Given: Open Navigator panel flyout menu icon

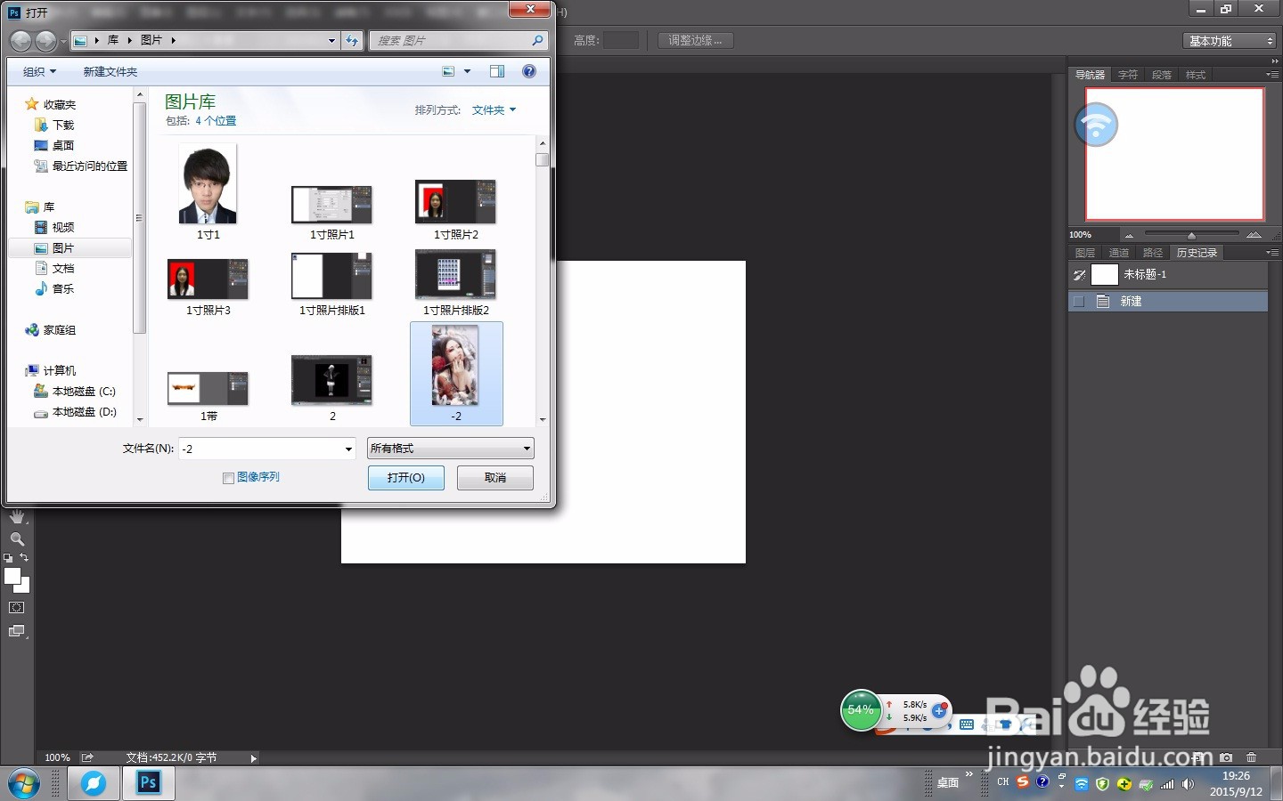Looking at the screenshot, I should pos(1271,75).
